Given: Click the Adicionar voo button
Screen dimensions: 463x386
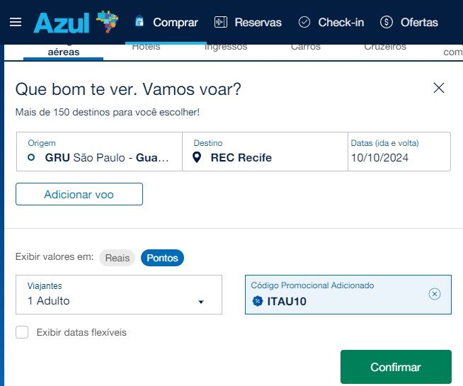Looking at the screenshot, I should 79,194.
